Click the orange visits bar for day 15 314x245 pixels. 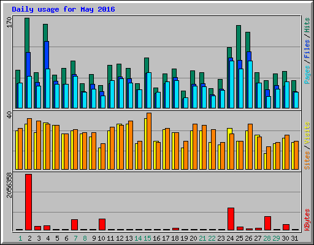pos(149,141)
